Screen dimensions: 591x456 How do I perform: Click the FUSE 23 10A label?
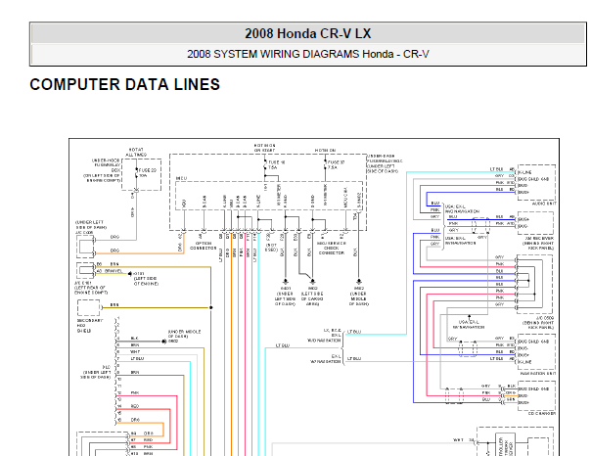148,173
